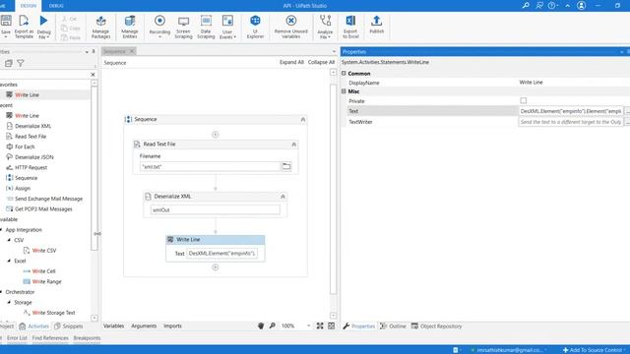Close the Sequence document tab
This screenshot has height=354, width=630.
tap(131, 51)
